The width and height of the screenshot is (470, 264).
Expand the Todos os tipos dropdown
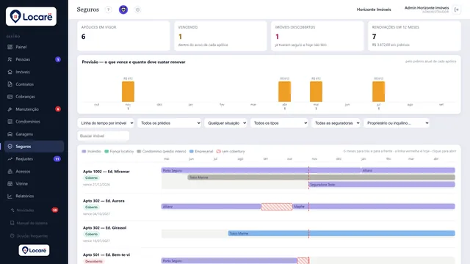(x=279, y=123)
